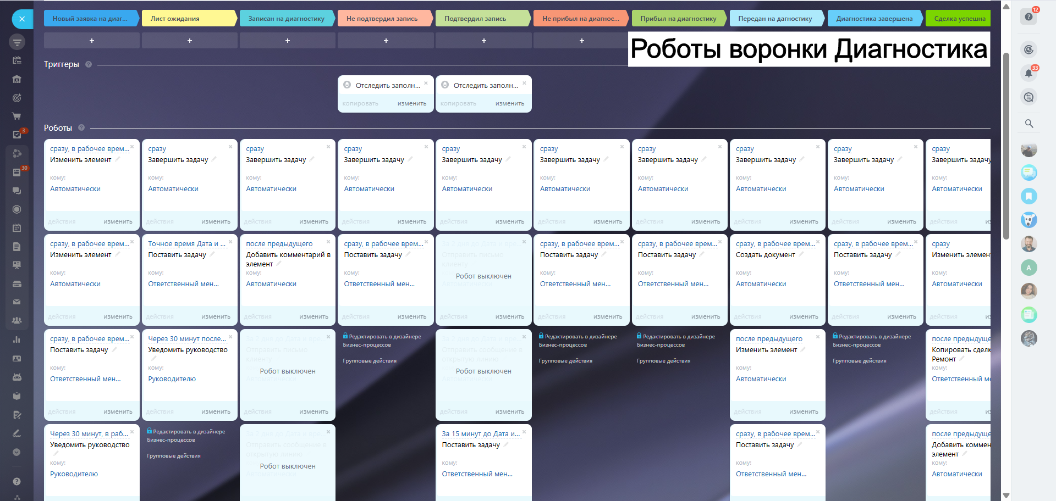Open the envelope mail icon in the left sidebar
This screenshot has width=1056, height=501.
pyautogui.click(x=17, y=302)
